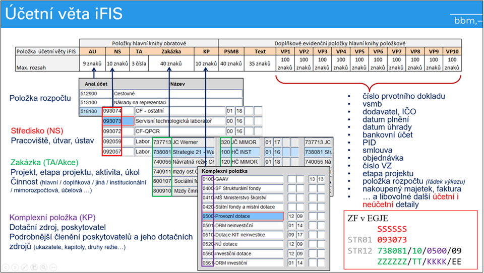Open the pen and laser pointer tools icon
The width and height of the screenshot is (484, 273).
point(24,267)
